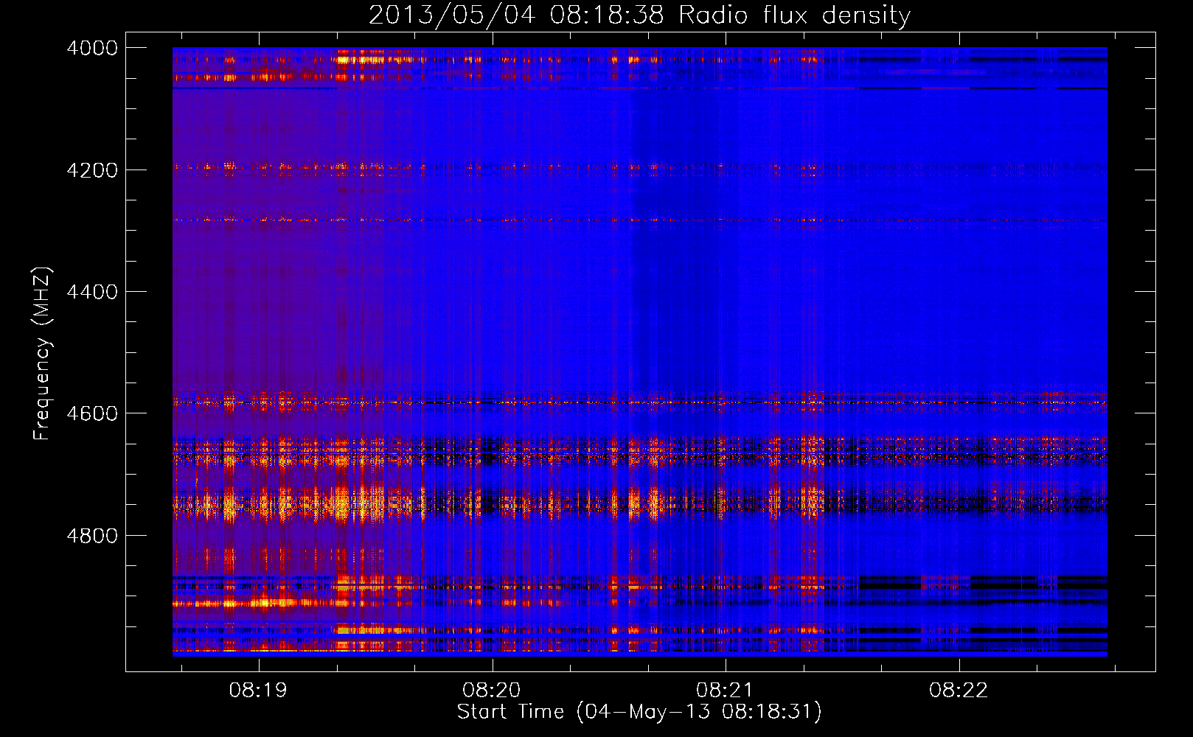Click the 08:19 time axis label
Image resolution: width=1193 pixels, height=737 pixels.
click(258, 691)
